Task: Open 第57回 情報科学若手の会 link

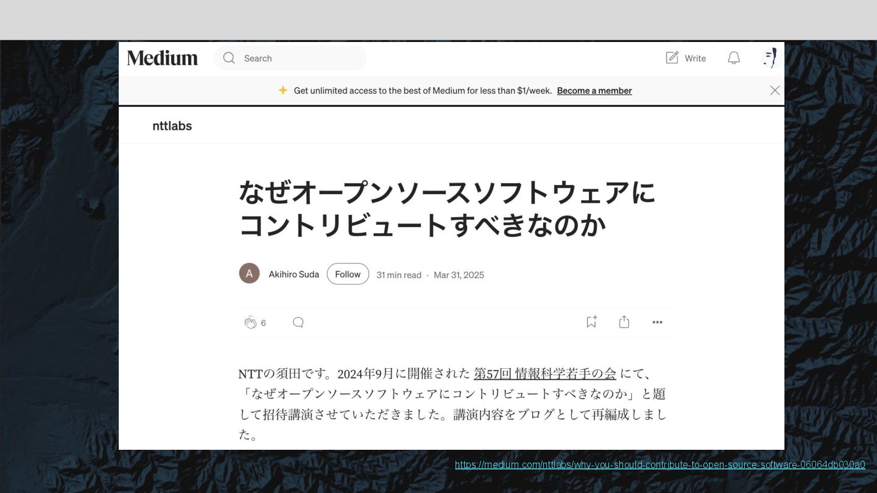Action: coord(545,374)
